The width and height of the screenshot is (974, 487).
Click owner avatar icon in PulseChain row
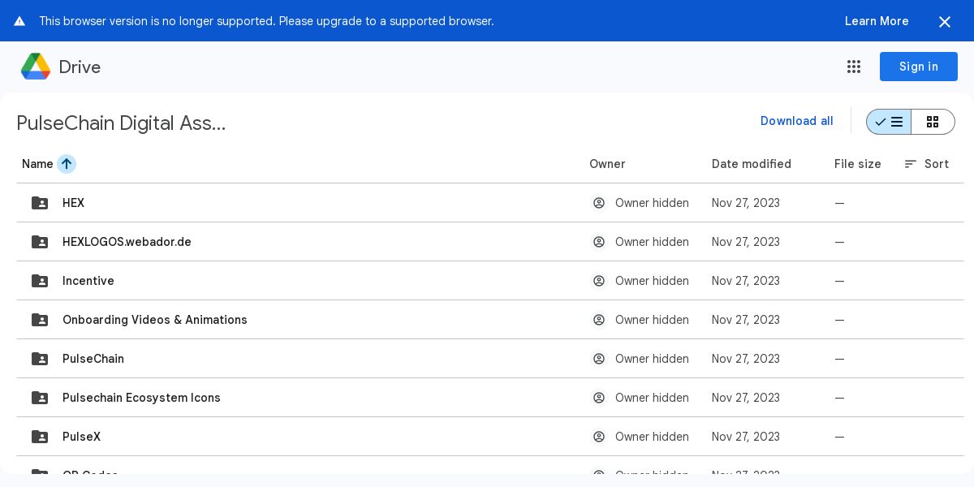599,359
